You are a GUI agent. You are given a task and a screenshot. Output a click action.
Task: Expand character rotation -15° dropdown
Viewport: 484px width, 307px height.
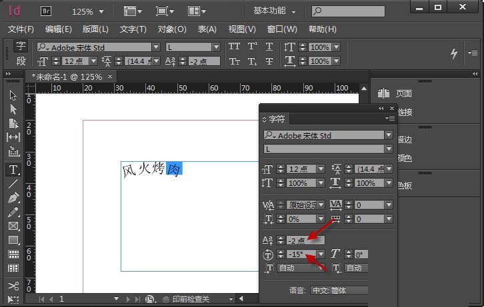[321, 254]
